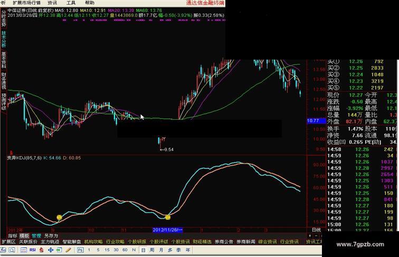Select the blue four-arrow move tool
This screenshot has width=399, height=257.
point(50,250)
